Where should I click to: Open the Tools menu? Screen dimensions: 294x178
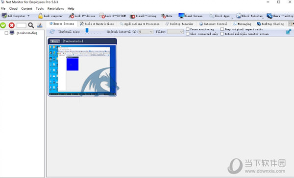coord(40,8)
